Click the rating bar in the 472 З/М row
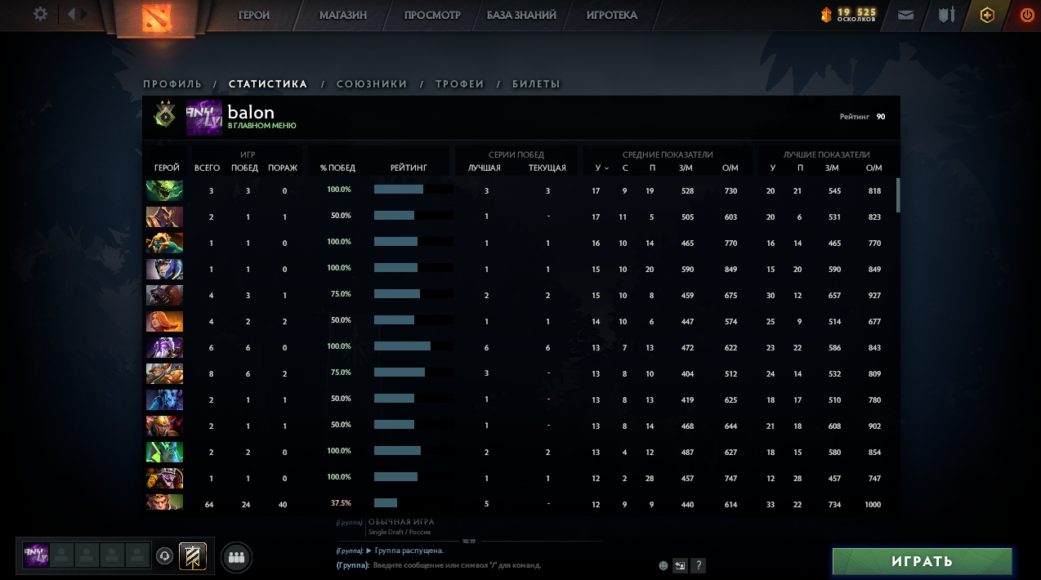1041x580 pixels. (x=413, y=346)
